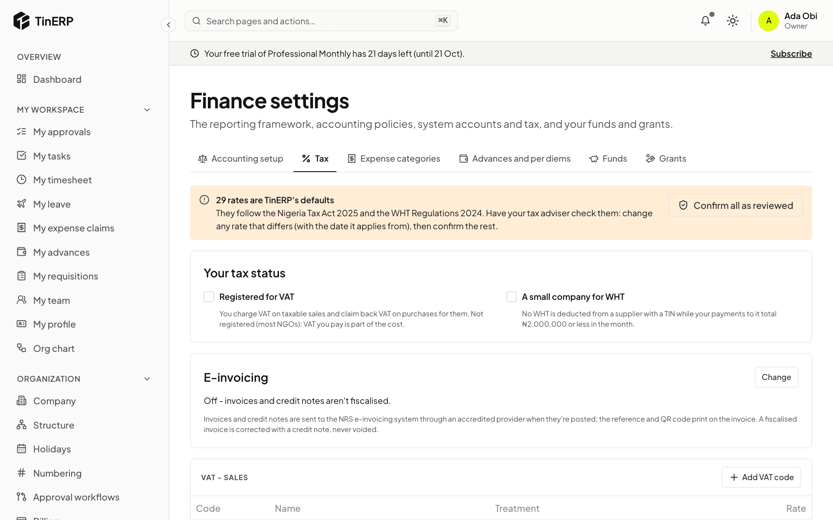
Task: Click the Treatment column header
Action: 517,509
